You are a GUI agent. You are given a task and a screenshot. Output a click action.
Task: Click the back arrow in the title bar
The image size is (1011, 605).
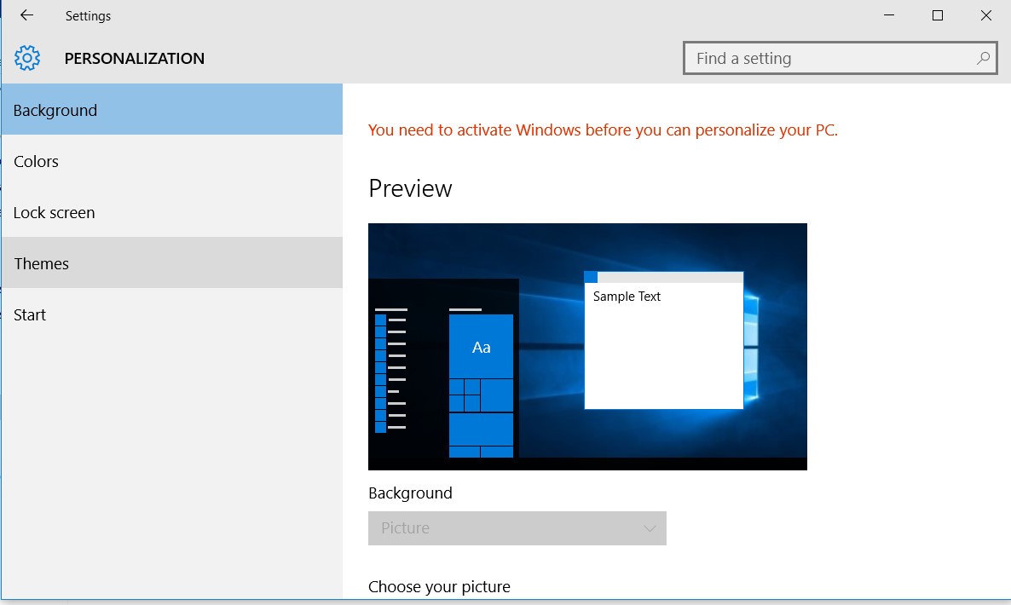(x=26, y=15)
